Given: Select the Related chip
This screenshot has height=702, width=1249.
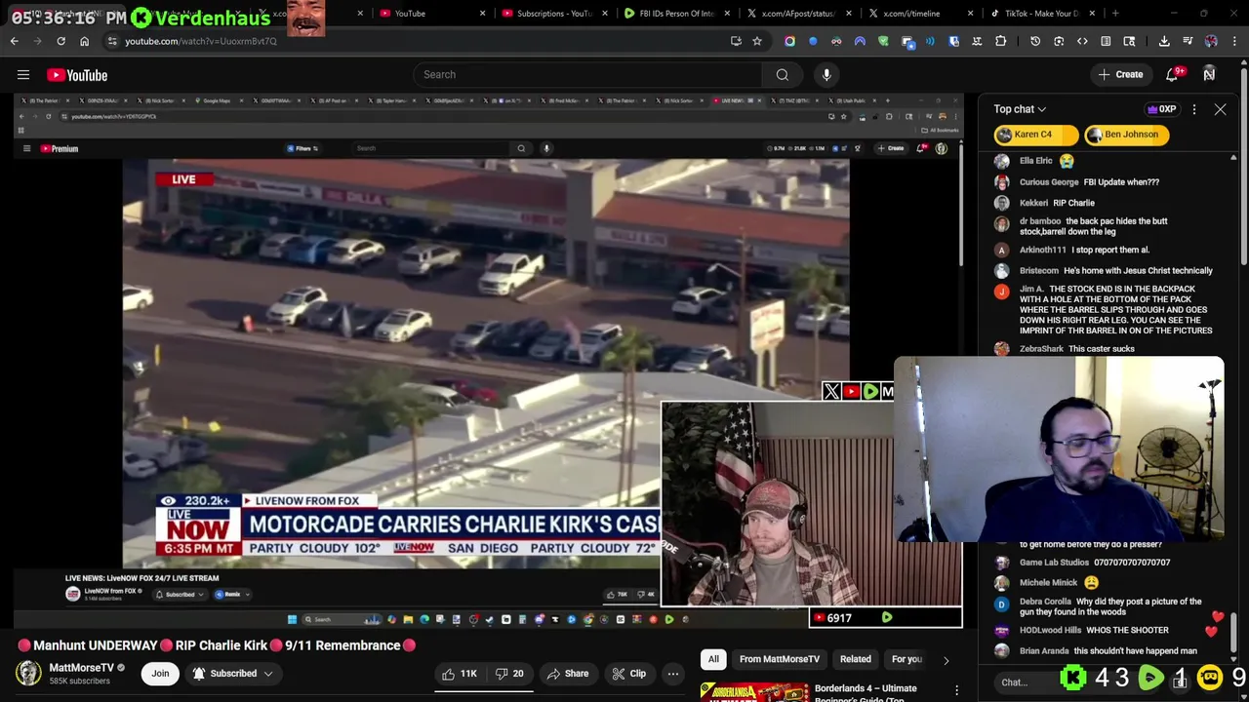Looking at the screenshot, I should (855, 660).
